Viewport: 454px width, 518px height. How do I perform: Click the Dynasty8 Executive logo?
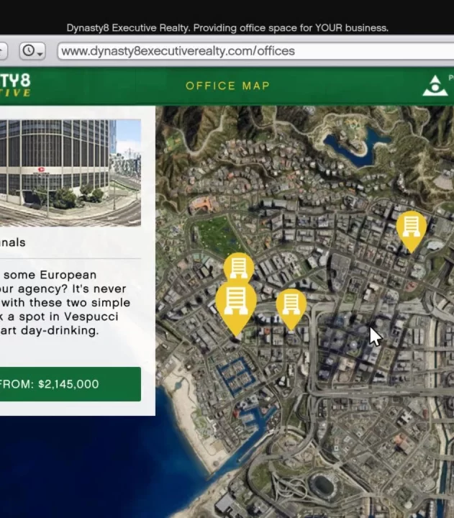coord(15,85)
